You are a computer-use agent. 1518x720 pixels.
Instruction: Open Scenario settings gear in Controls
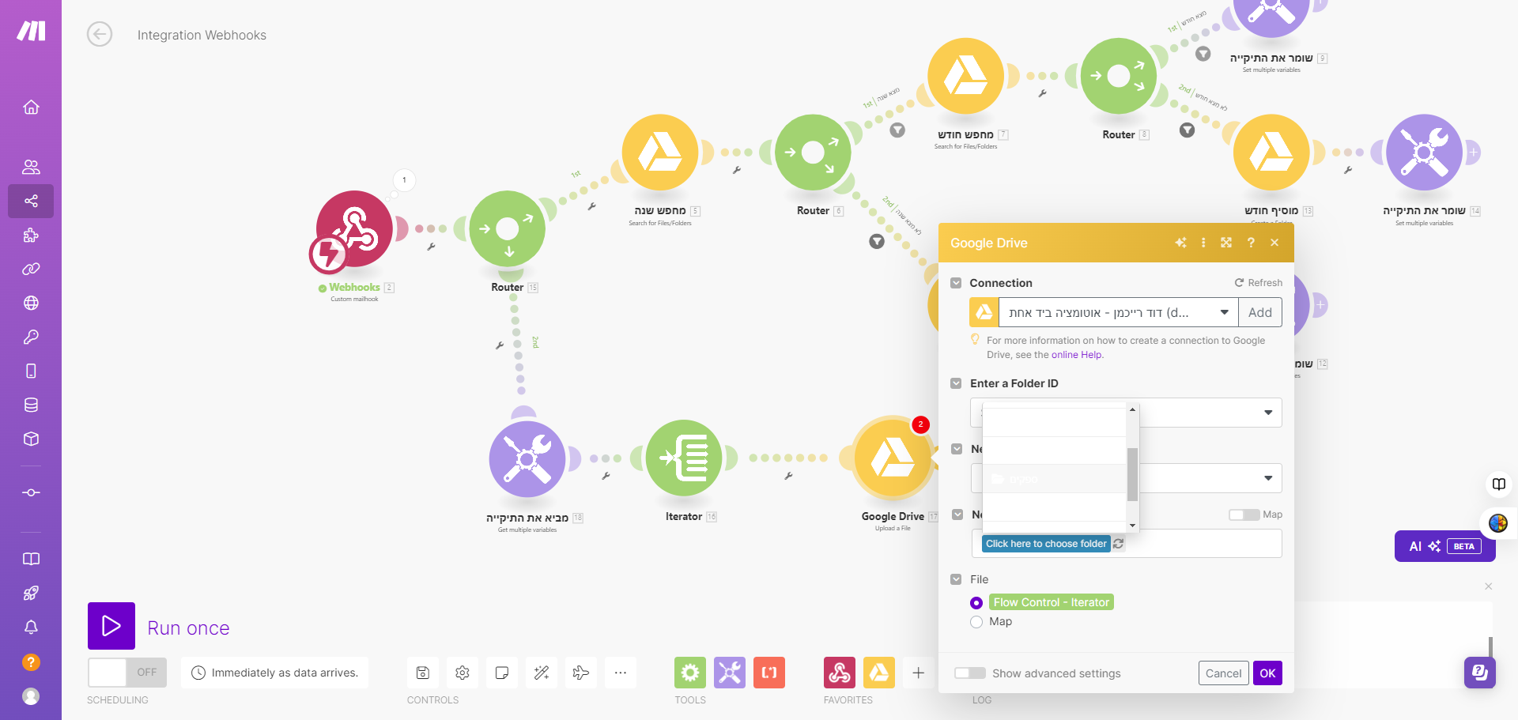pos(463,673)
